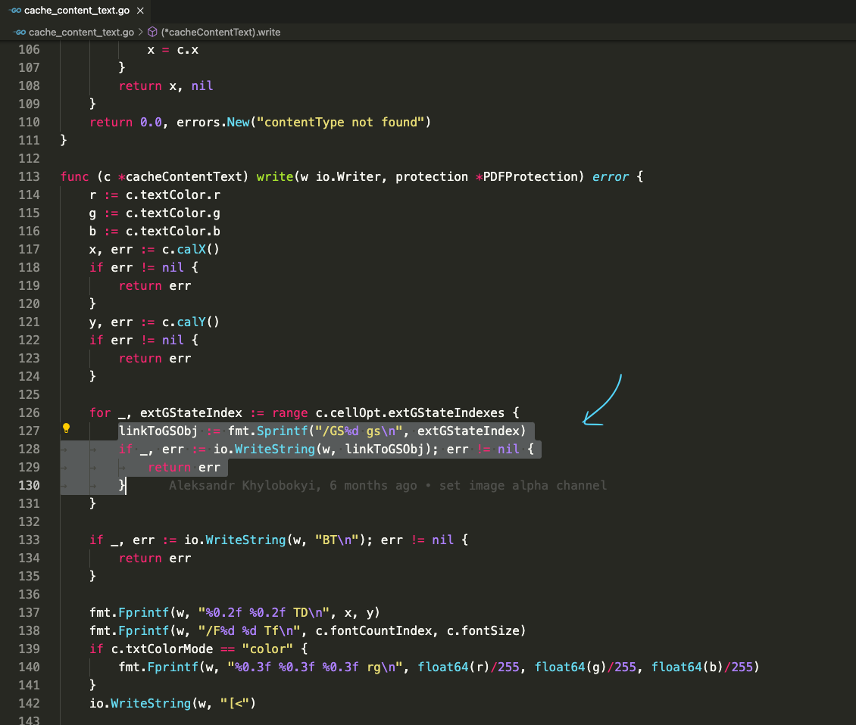Click 'txtColorMode' on line 139
This screenshot has width=856, height=725.
tap(169, 649)
